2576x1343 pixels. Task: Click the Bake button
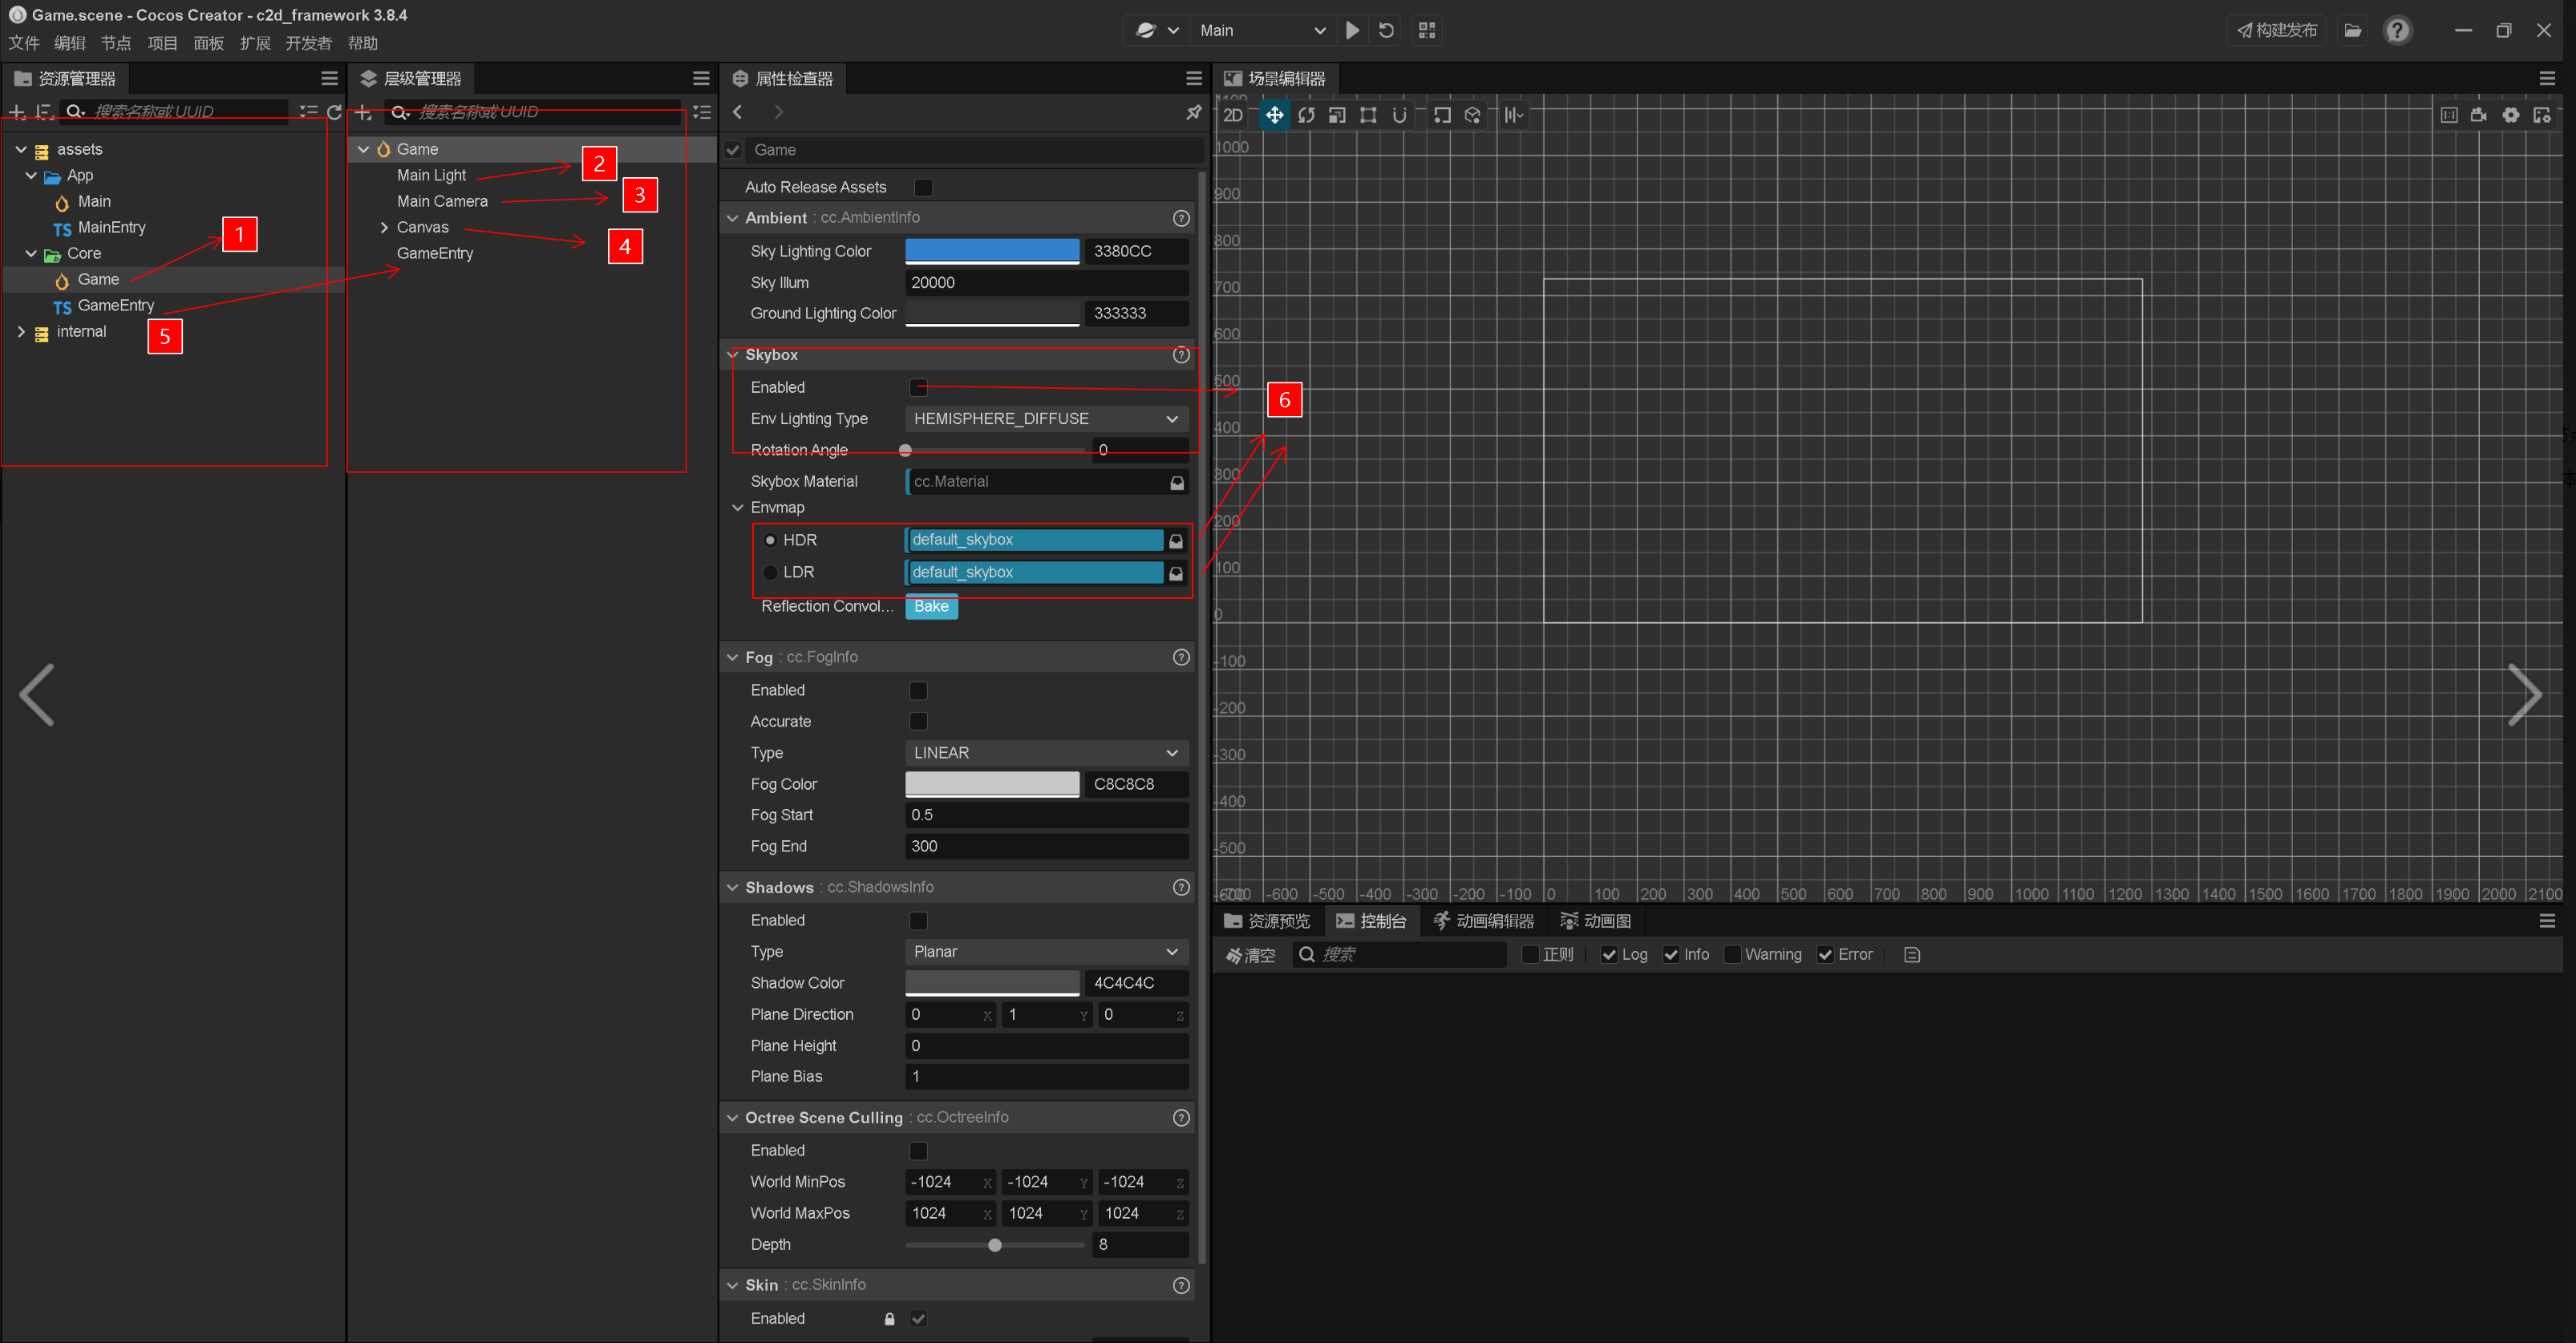[931, 606]
